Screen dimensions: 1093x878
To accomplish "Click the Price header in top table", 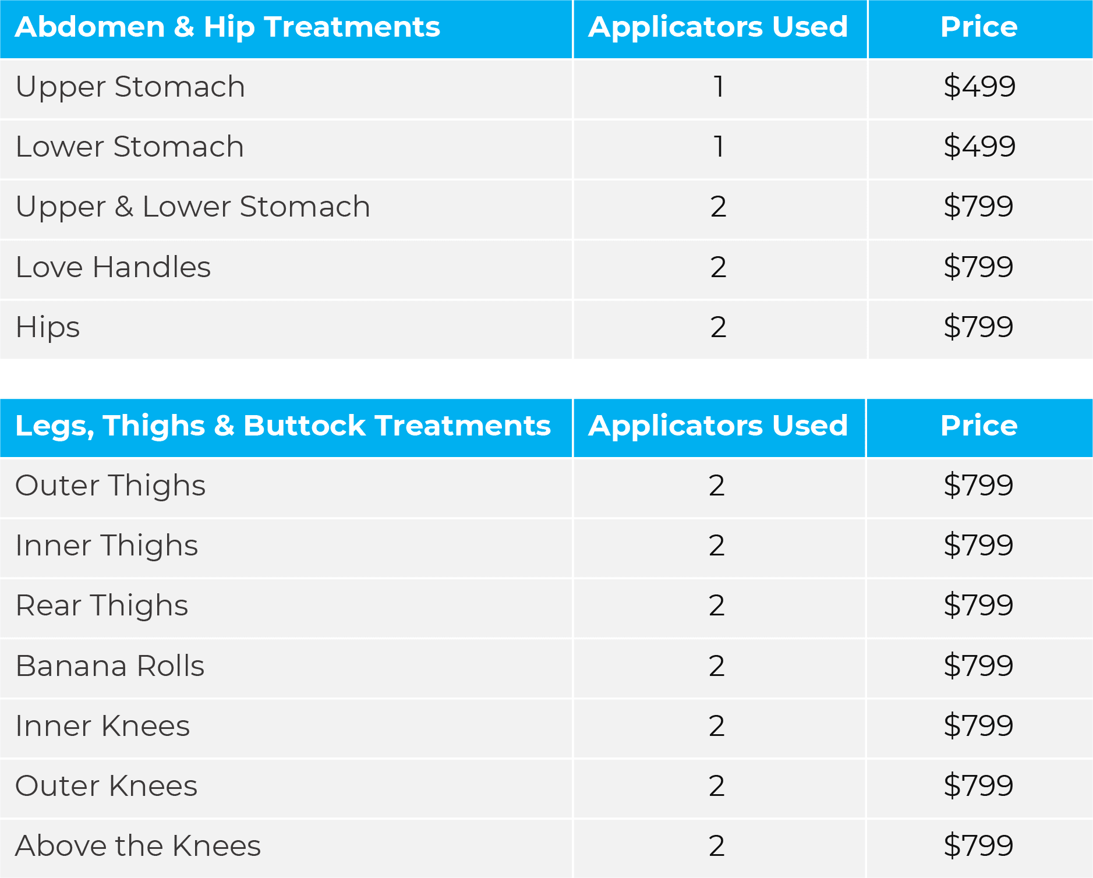I will coord(979,27).
